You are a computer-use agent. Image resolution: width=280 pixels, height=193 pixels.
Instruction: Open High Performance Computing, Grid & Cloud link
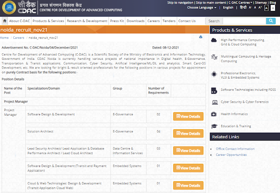[x=243, y=42]
